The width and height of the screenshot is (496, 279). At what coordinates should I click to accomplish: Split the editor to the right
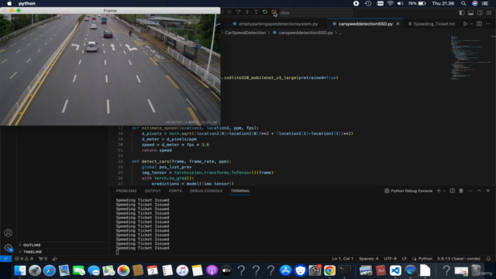point(479,24)
